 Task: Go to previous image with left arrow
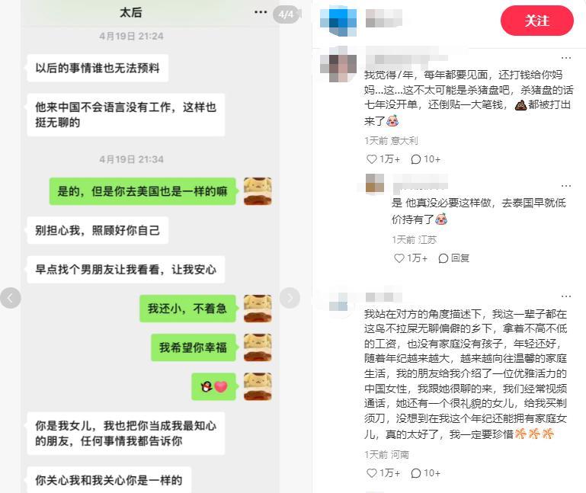10,298
